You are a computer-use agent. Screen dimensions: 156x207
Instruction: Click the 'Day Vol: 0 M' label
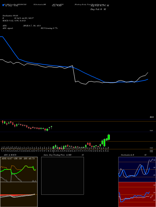[x=98, y=9]
